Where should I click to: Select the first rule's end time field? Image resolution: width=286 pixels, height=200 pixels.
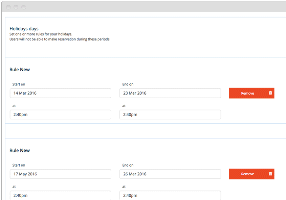(x=170, y=114)
